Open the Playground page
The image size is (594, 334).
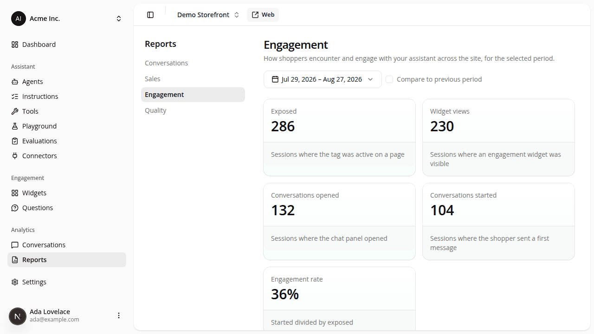(67, 126)
